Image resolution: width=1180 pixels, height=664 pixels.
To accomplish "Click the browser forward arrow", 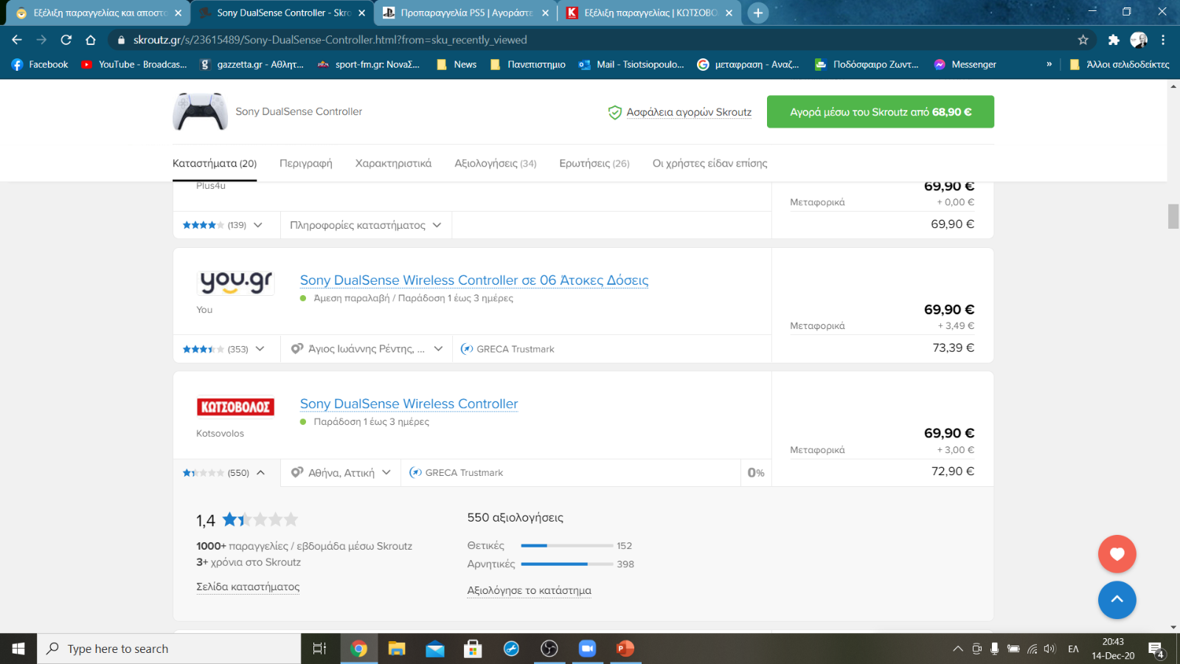I will (41, 40).
